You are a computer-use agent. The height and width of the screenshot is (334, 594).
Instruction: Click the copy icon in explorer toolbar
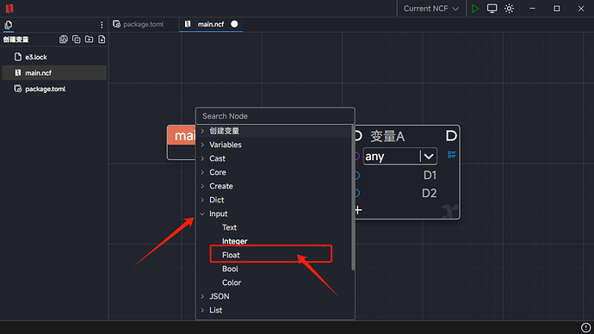[77, 39]
